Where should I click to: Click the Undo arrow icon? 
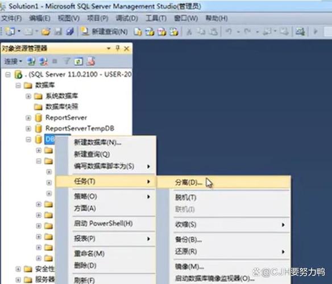click(x=229, y=32)
